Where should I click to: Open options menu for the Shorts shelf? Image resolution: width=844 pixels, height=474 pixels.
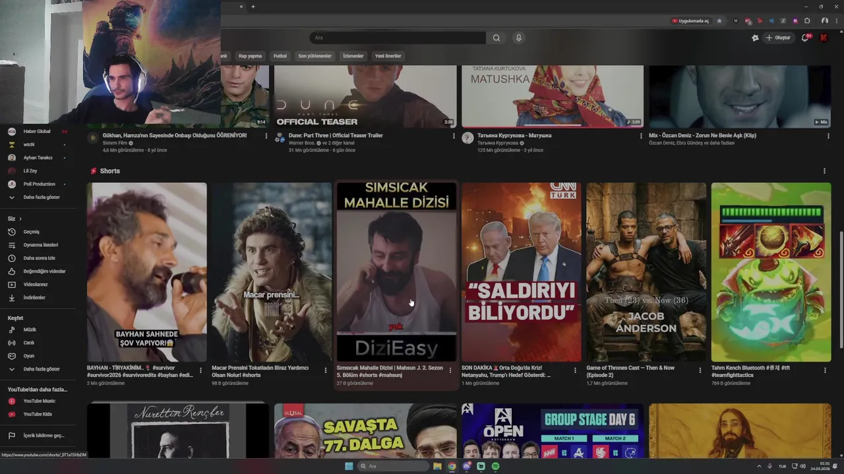[824, 171]
